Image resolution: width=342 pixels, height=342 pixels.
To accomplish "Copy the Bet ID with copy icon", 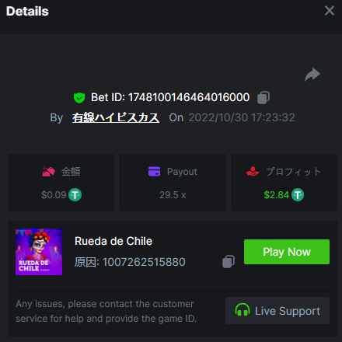I will pos(263,98).
